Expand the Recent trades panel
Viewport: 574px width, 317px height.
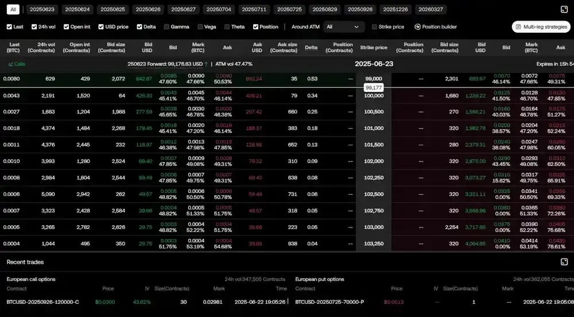tap(564, 262)
